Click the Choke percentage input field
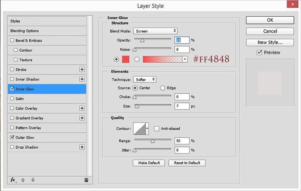Image resolution: width=301 pixels, height=191 pixels. point(182,97)
